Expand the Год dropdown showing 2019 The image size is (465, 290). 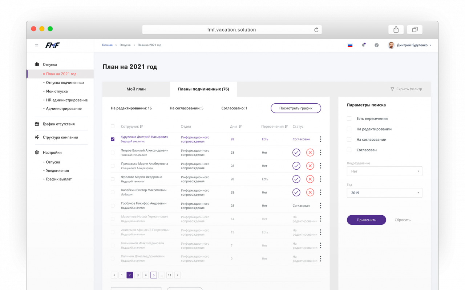click(x=384, y=193)
